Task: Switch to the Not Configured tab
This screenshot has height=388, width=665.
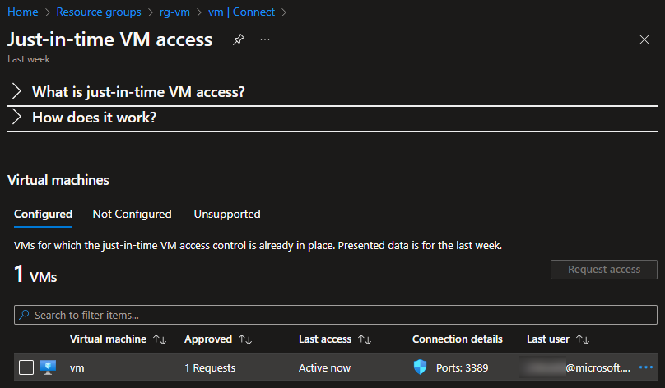Action: tap(132, 214)
